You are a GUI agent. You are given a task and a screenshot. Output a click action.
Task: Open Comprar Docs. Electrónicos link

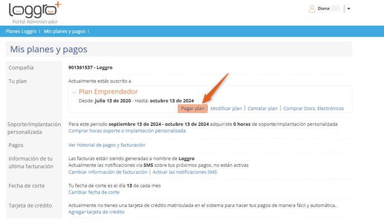tap(314, 108)
